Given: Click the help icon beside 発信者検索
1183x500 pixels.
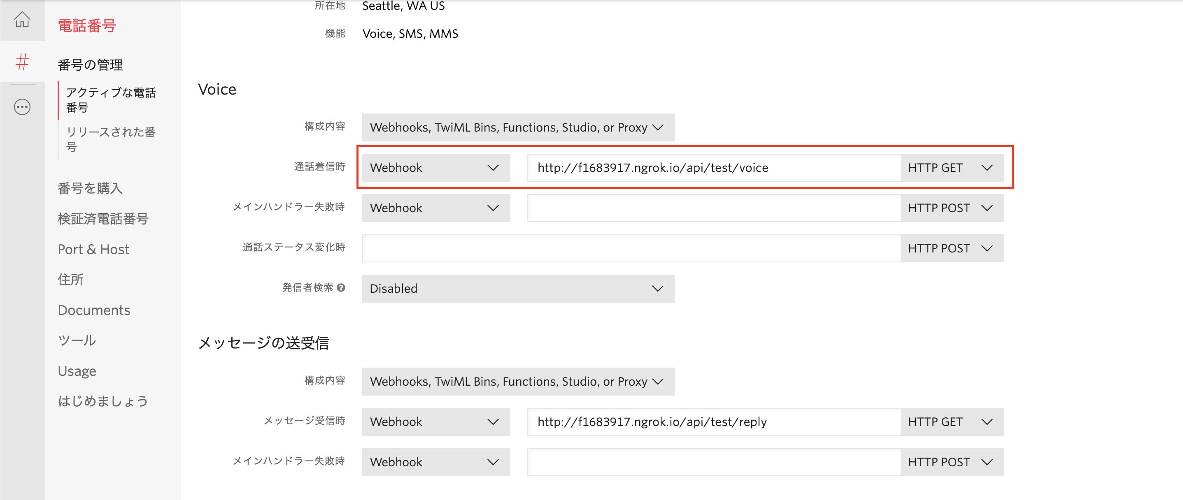Looking at the screenshot, I should (341, 287).
